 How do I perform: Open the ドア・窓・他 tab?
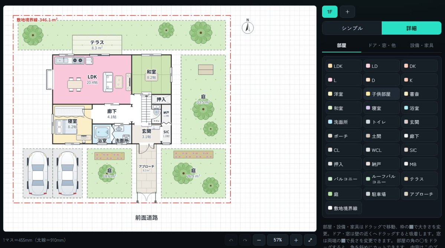coord(382,45)
